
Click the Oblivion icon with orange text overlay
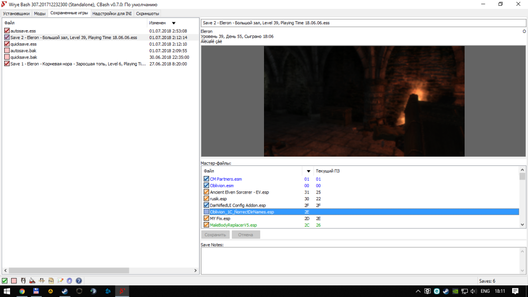(42, 281)
